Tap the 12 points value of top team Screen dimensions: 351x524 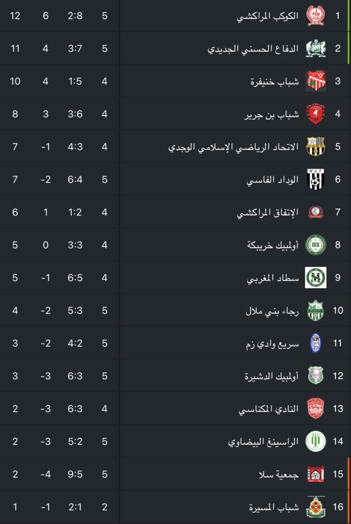(x=15, y=16)
